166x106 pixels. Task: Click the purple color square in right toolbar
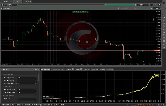pyautogui.click(x=164, y=41)
